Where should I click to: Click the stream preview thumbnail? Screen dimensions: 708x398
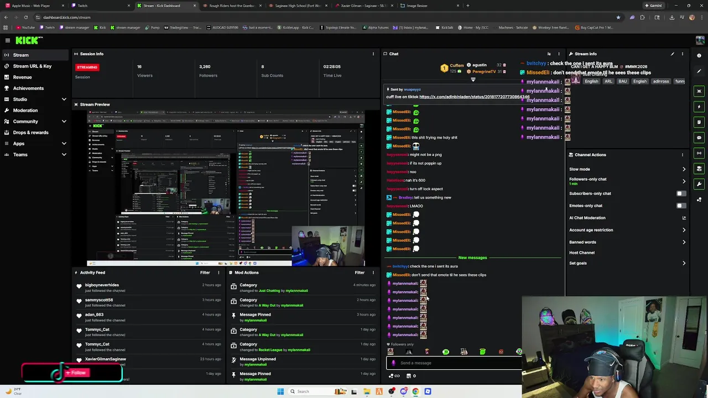click(226, 188)
